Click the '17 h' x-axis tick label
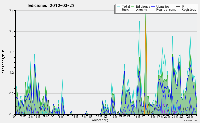Viewport: 200px width, 123px height. (144, 116)
